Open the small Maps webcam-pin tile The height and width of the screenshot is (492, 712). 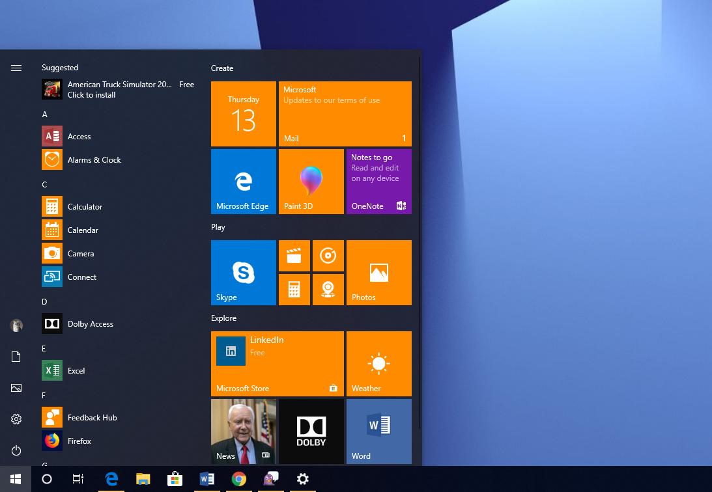(328, 290)
